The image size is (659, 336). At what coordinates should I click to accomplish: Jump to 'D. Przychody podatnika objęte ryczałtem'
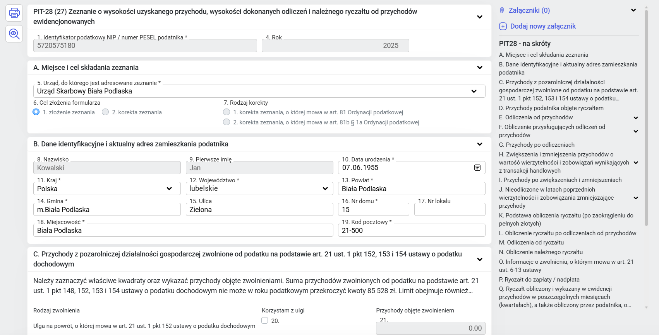[x=551, y=108]
